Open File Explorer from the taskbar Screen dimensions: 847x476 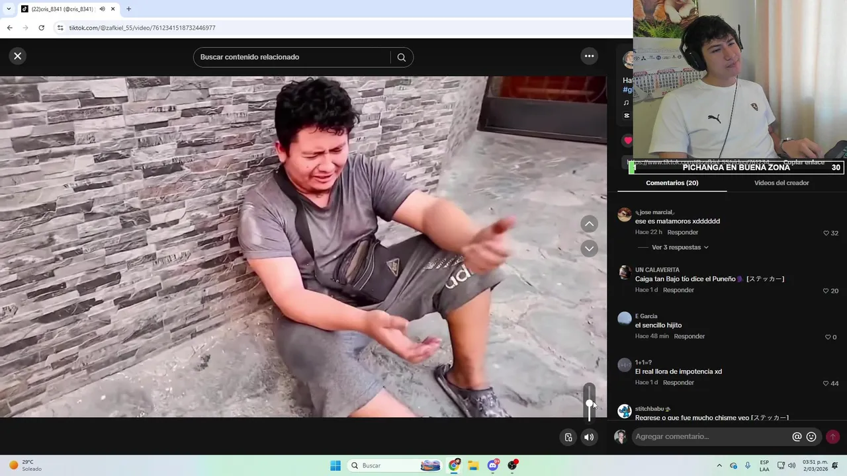[x=473, y=465]
